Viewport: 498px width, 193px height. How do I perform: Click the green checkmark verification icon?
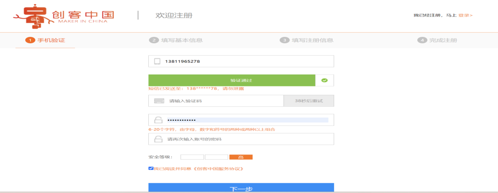325,80
